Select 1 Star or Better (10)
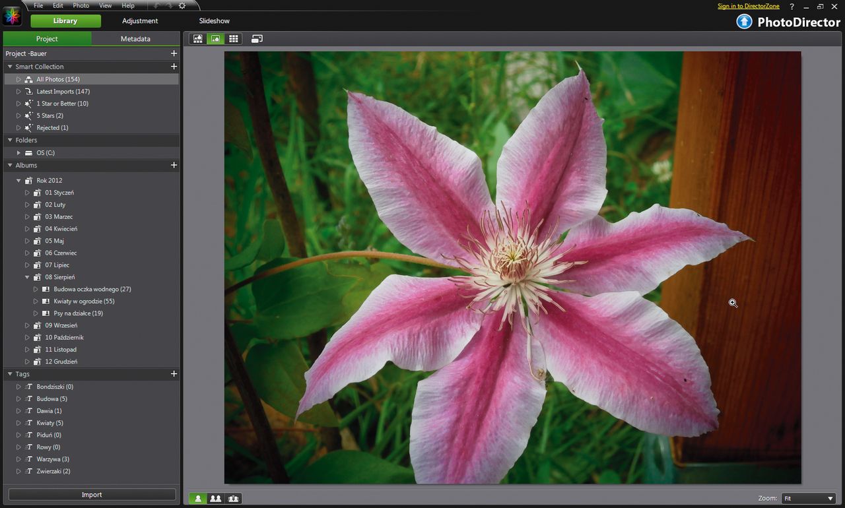The width and height of the screenshot is (845, 508). click(x=63, y=104)
